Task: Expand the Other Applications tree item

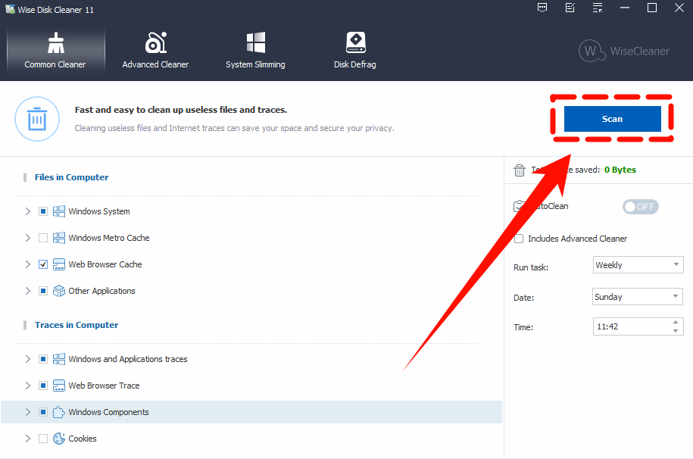Action: point(28,291)
